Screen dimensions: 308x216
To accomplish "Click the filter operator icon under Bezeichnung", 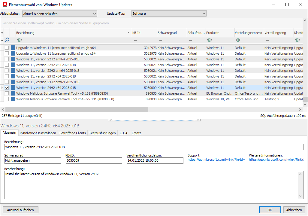I will tap(19, 40).
